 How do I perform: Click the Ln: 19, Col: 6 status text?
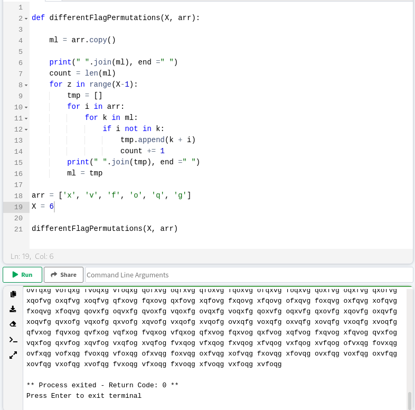[32, 256]
